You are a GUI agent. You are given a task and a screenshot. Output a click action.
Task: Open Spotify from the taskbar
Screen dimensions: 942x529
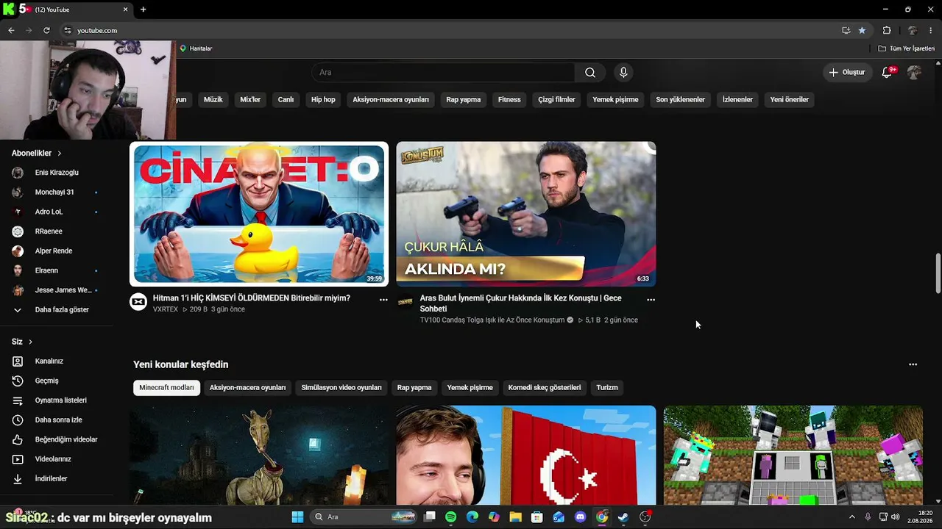(450, 517)
